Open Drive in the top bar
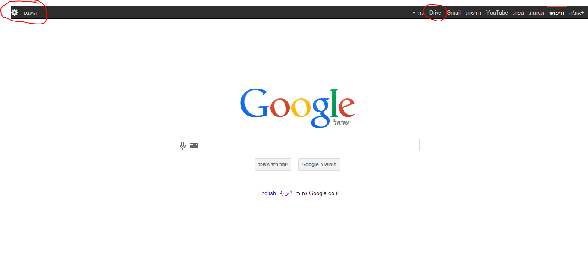 435,13
